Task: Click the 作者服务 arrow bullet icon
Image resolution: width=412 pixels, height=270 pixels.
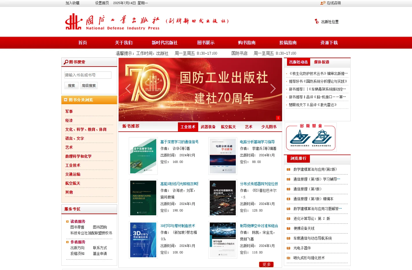Action: (x=67, y=242)
